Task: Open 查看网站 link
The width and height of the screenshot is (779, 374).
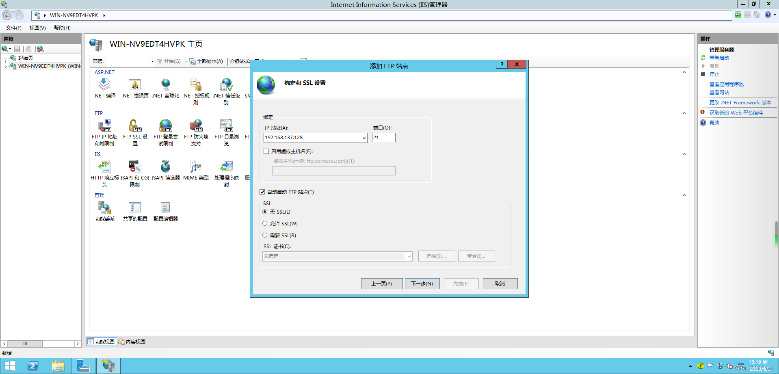Action: click(719, 93)
